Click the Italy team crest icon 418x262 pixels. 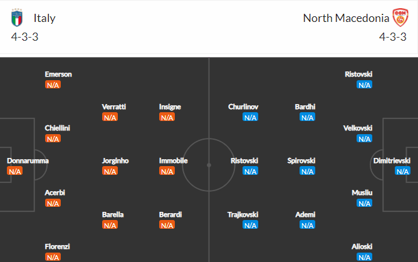[17, 18]
